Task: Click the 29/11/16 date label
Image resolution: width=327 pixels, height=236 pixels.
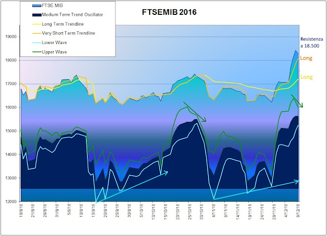Action: click(275, 211)
